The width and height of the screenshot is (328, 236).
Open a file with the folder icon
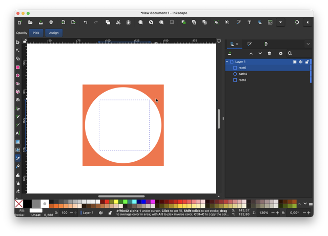[x=30, y=23]
